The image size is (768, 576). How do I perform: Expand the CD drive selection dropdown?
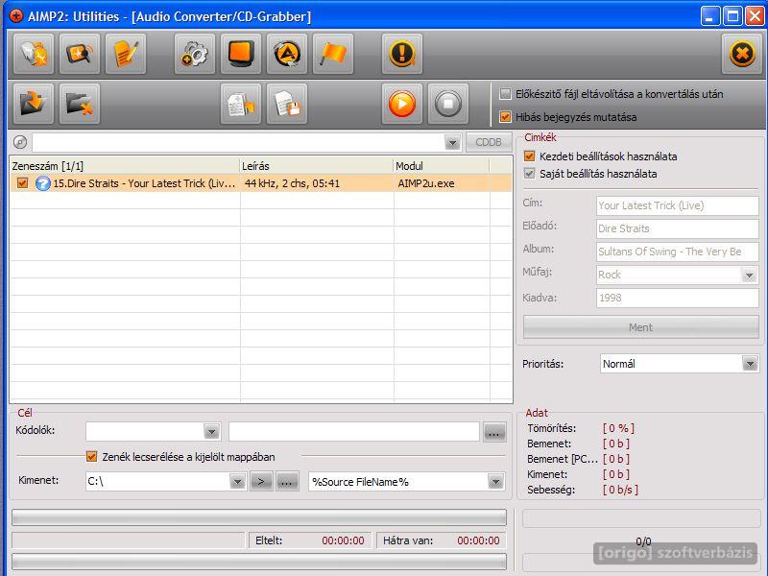pyautogui.click(x=452, y=142)
